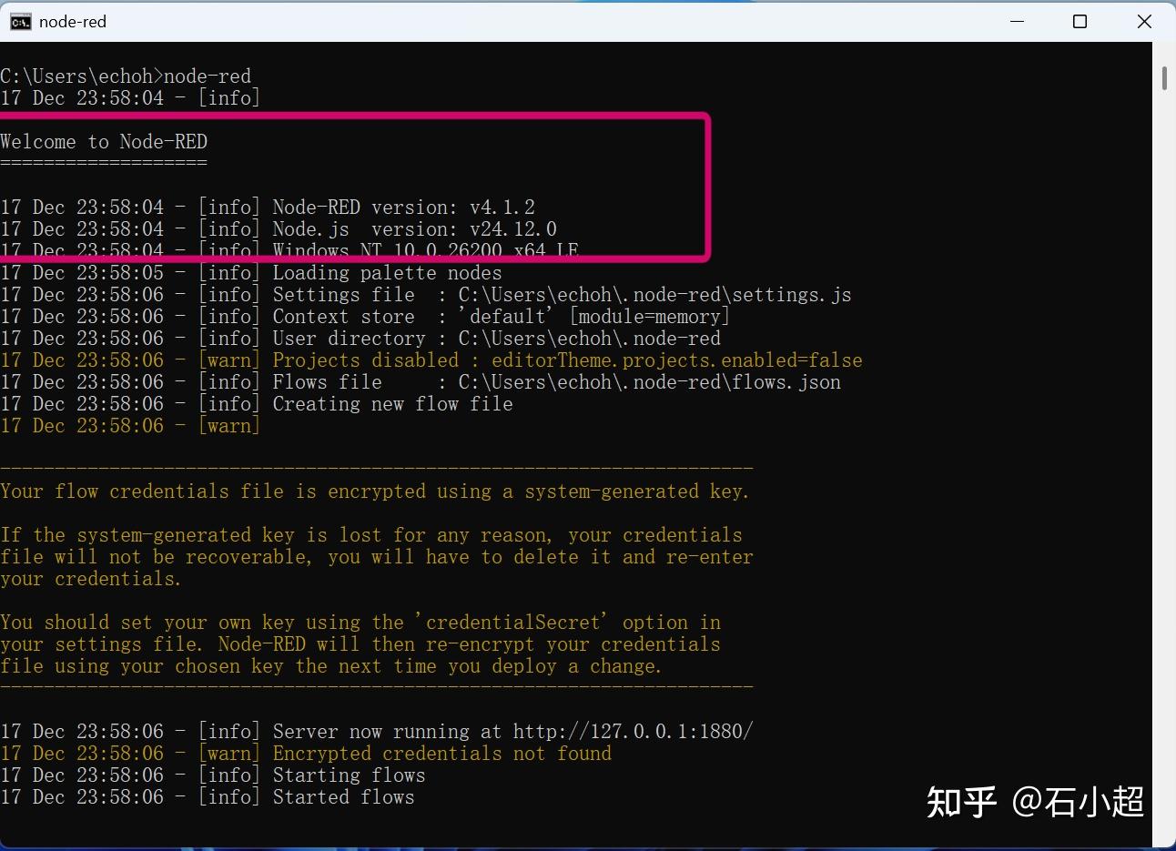The width and height of the screenshot is (1176, 851).
Task: Maximize the node-red console window
Action: 1080,22
